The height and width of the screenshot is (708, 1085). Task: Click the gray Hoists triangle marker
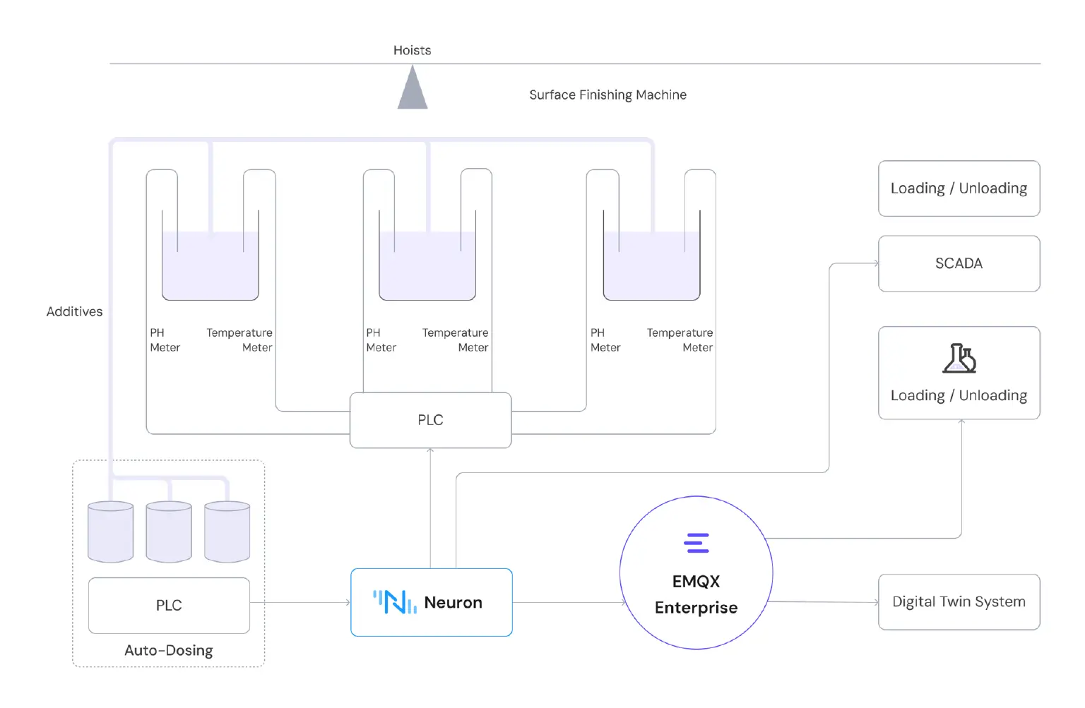coord(413,92)
